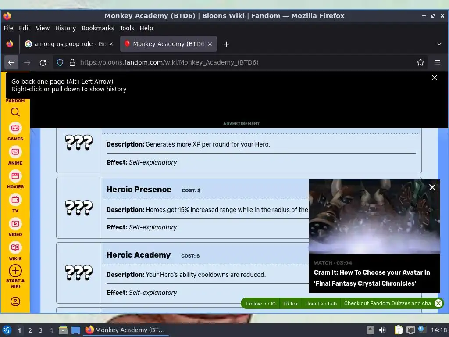Open the TV category icon
The width and height of the screenshot is (449, 337).
tap(15, 200)
